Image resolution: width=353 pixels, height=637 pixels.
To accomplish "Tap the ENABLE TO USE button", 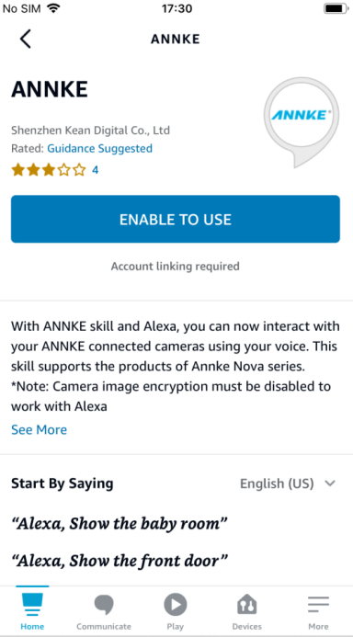I will [176, 219].
